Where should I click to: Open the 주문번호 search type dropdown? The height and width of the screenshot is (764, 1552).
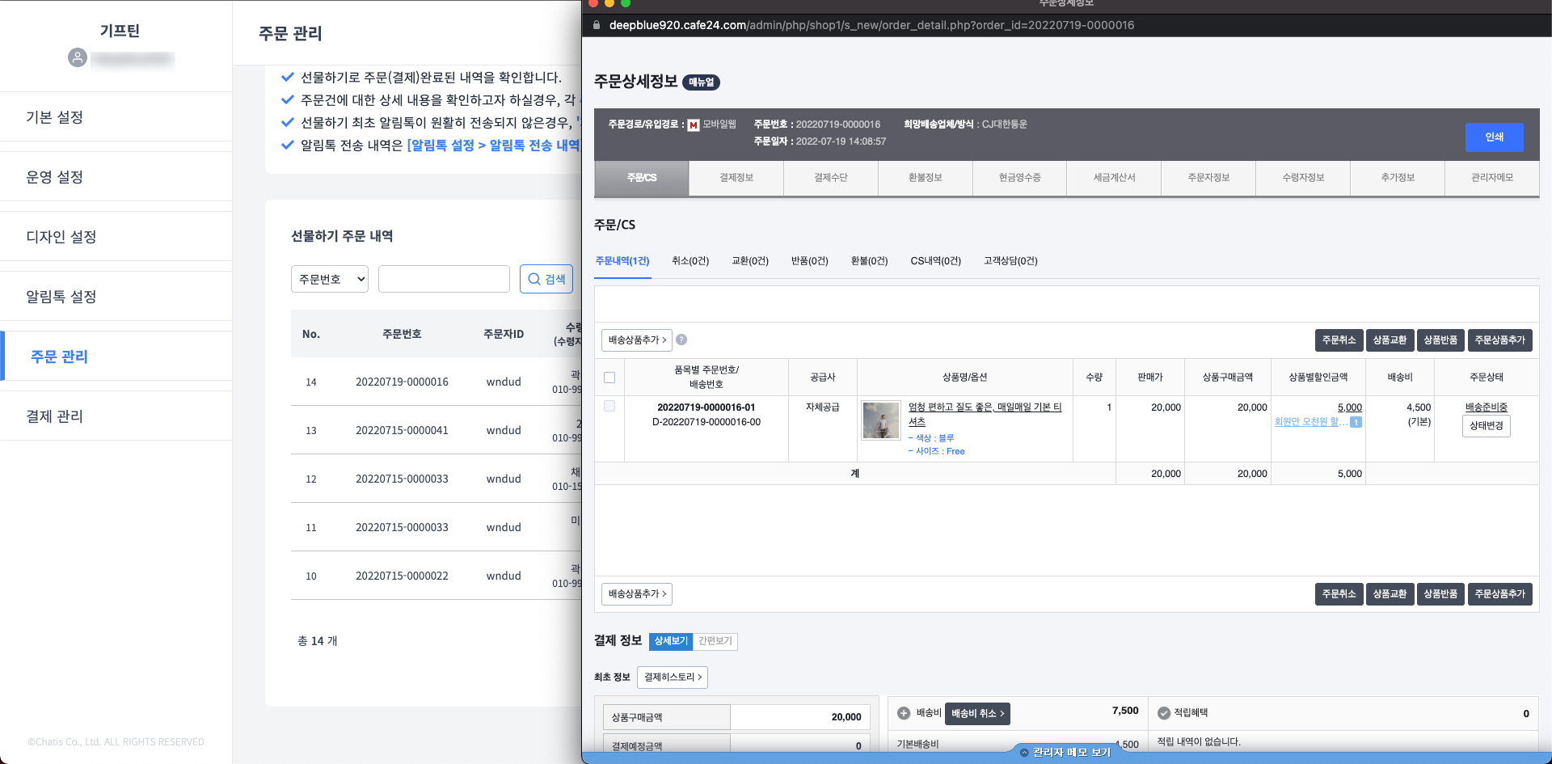[x=330, y=279]
